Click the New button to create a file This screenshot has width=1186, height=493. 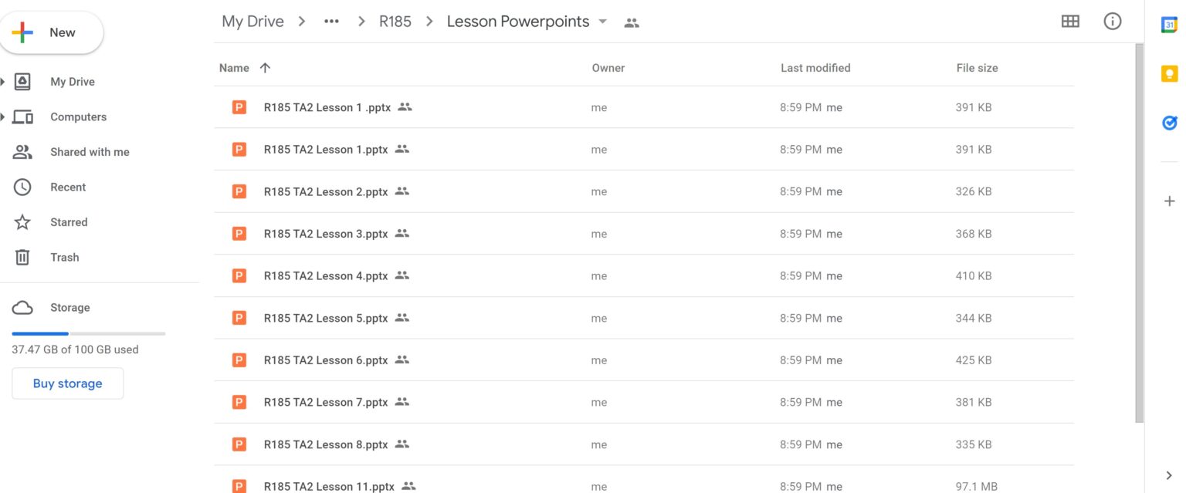click(x=52, y=32)
